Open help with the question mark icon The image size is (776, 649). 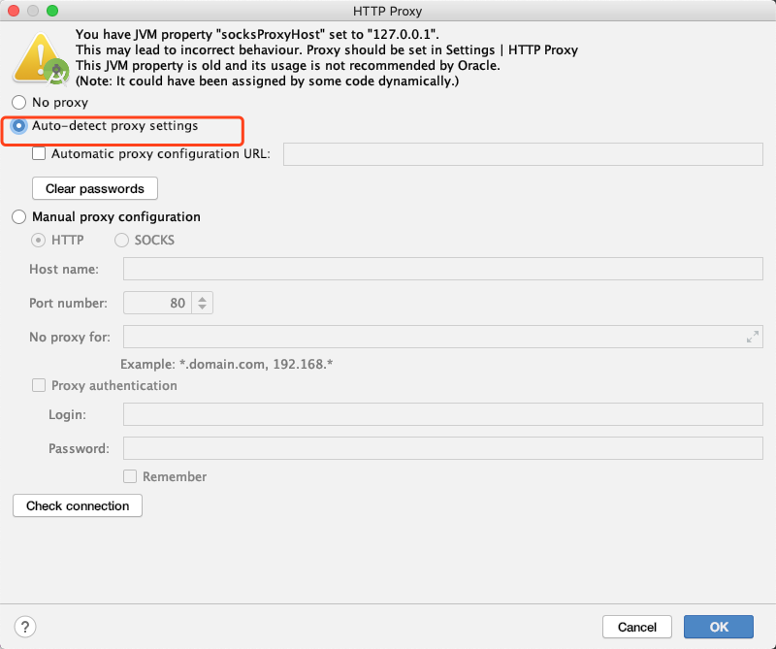pyautogui.click(x=25, y=627)
